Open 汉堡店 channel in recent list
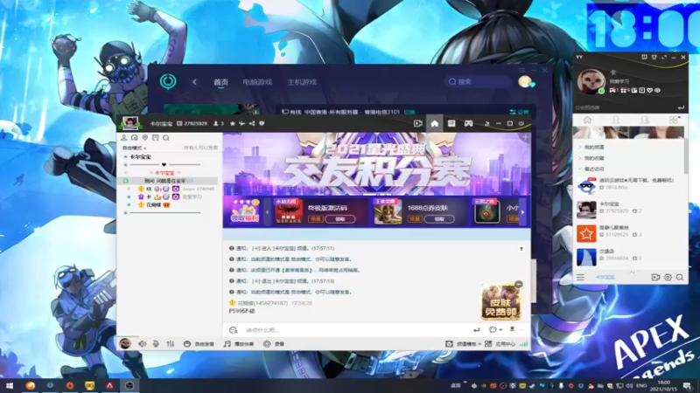The image size is (700, 393). coord(630,257)
